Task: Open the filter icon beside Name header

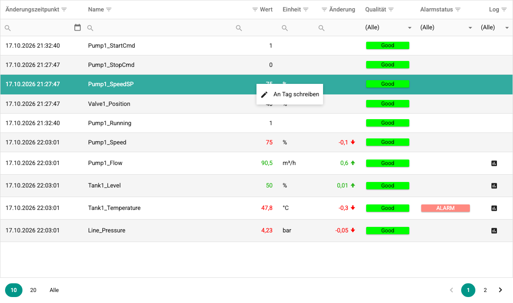Action: 109,10
